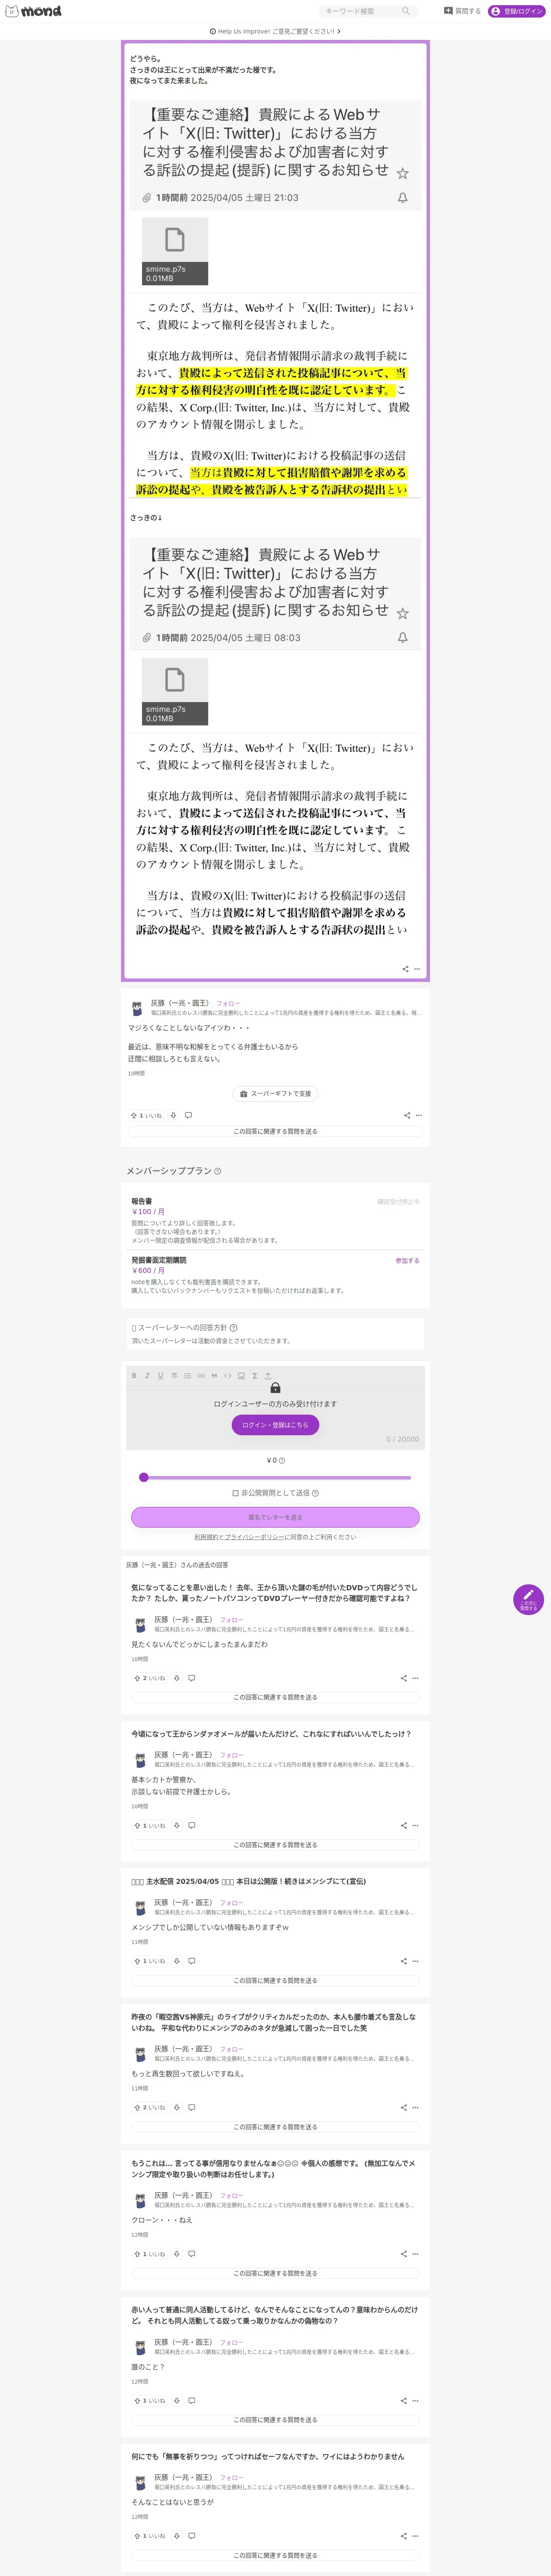Click help icon beside 非公開質問として送信

[316, 1493]
